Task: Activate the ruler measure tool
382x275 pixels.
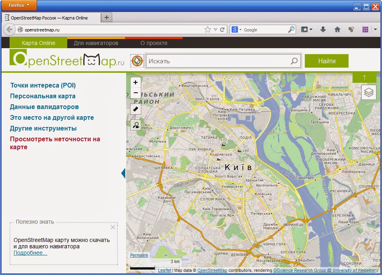Action: click(x=136, y=109)
